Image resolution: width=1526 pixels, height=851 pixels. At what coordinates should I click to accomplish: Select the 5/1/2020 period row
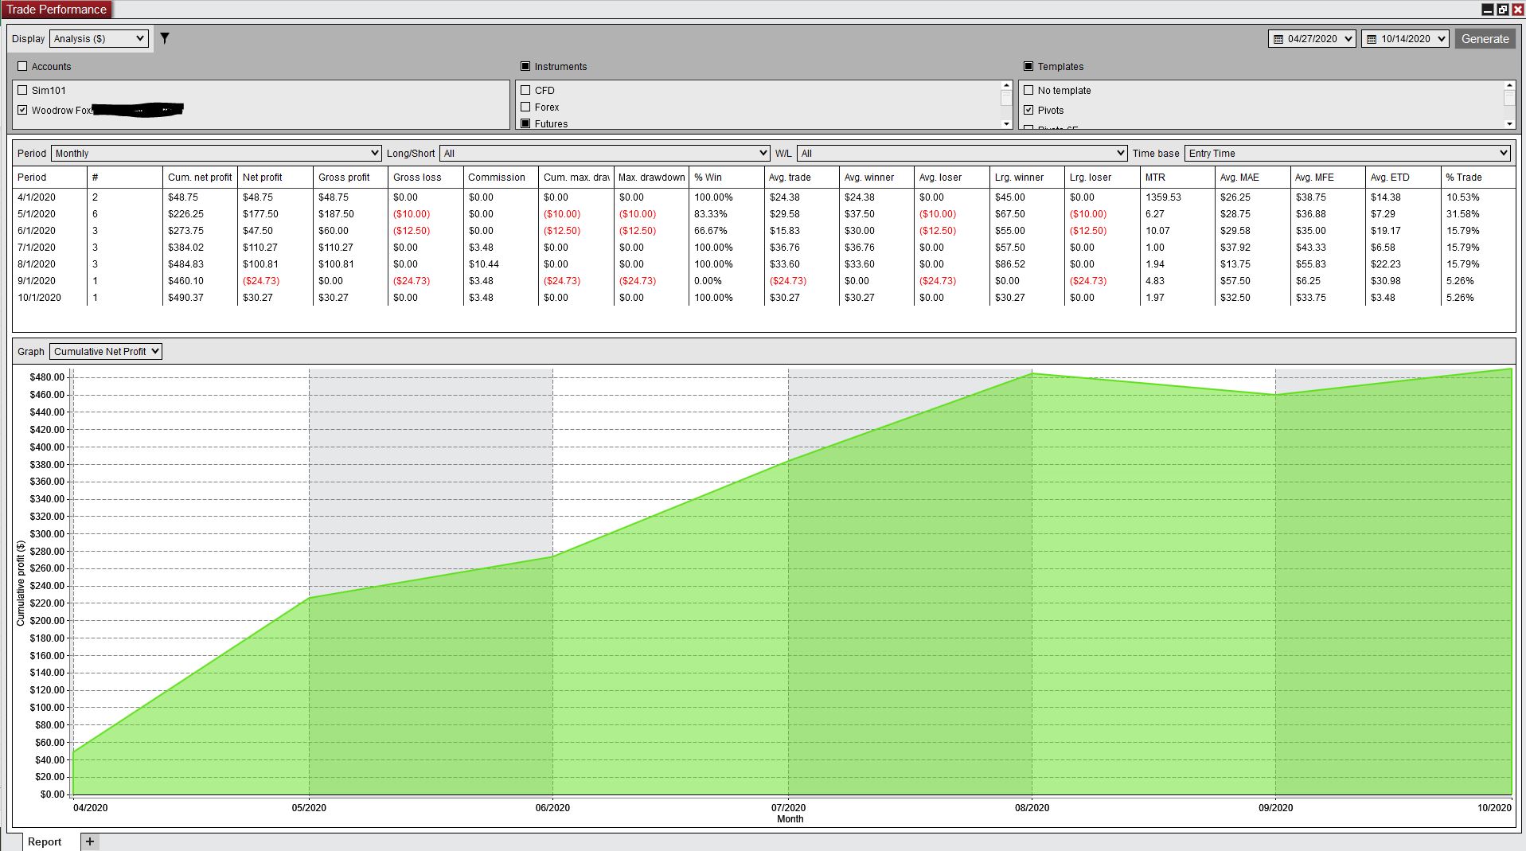coord(763,213)
